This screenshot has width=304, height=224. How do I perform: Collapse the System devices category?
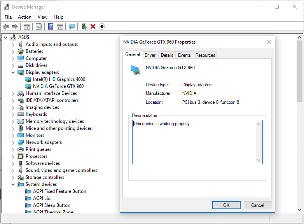(x=13, y=184)
